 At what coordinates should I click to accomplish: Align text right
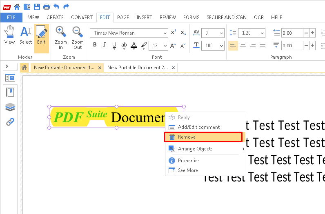[253, 46]
